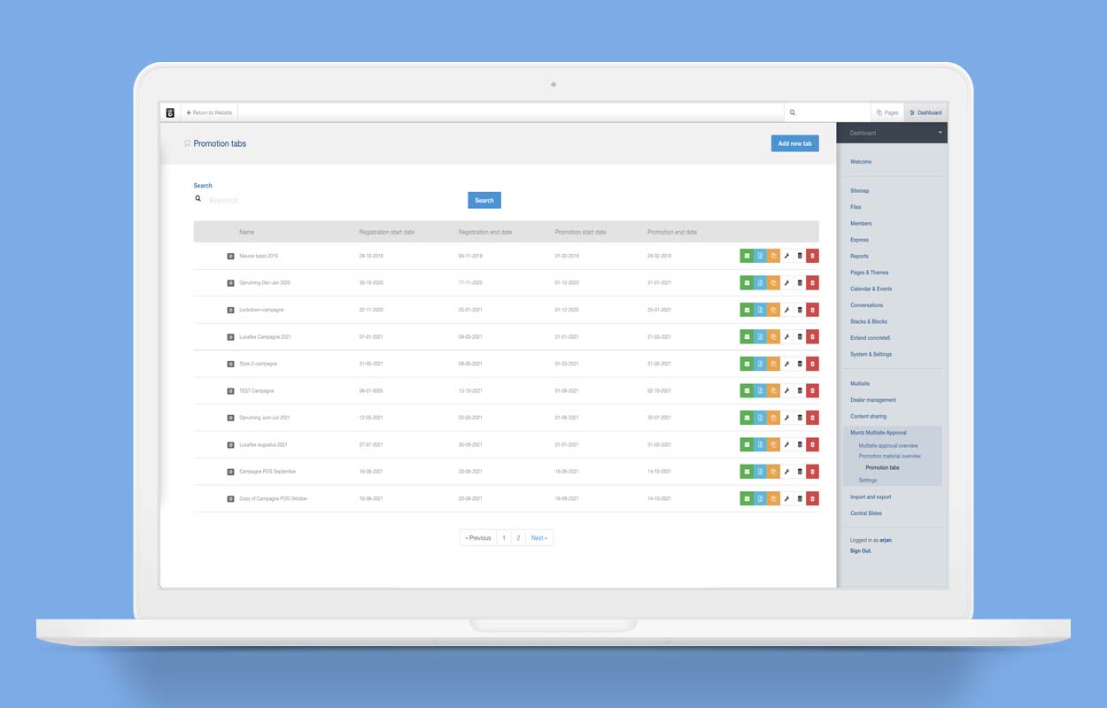Expand the Dashboard panel header arrow
This screenshot has height=708, width=1107.
(x=940, y=133)
